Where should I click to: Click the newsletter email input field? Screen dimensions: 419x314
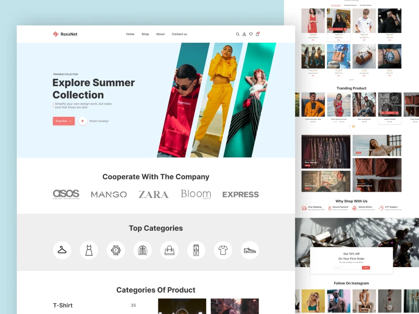(347, 268)
